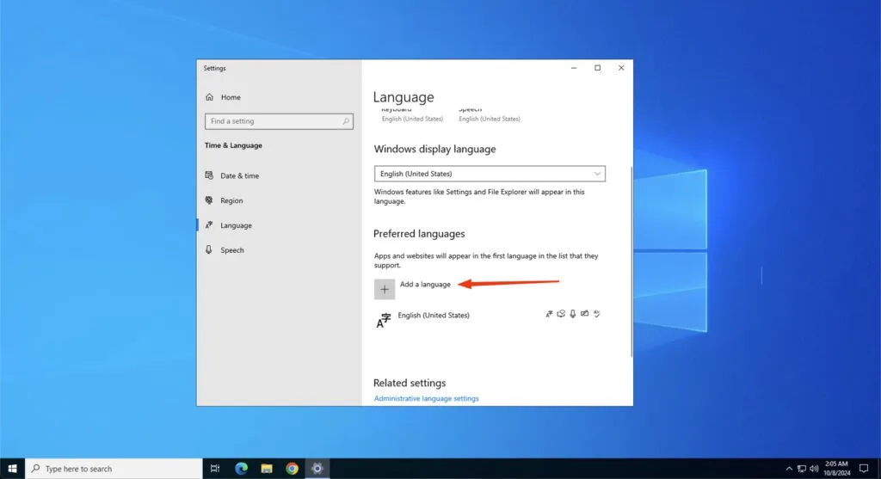Click the Region globe icon
The image size is (881, 479).
tap(209, 200)
